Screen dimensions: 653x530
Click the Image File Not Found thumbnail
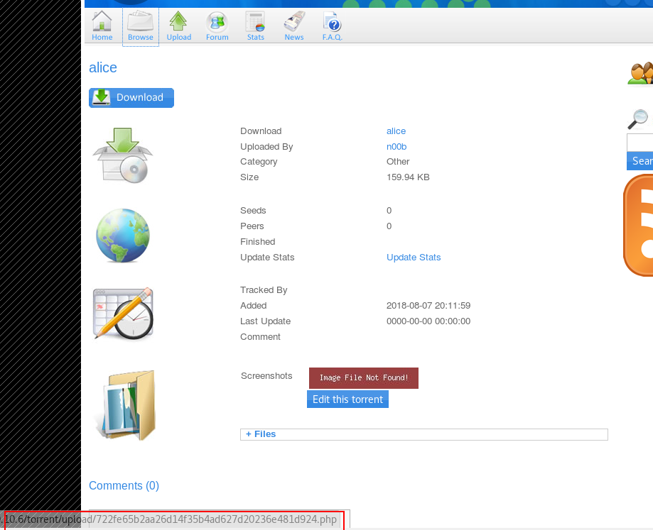tap(363, 378)
